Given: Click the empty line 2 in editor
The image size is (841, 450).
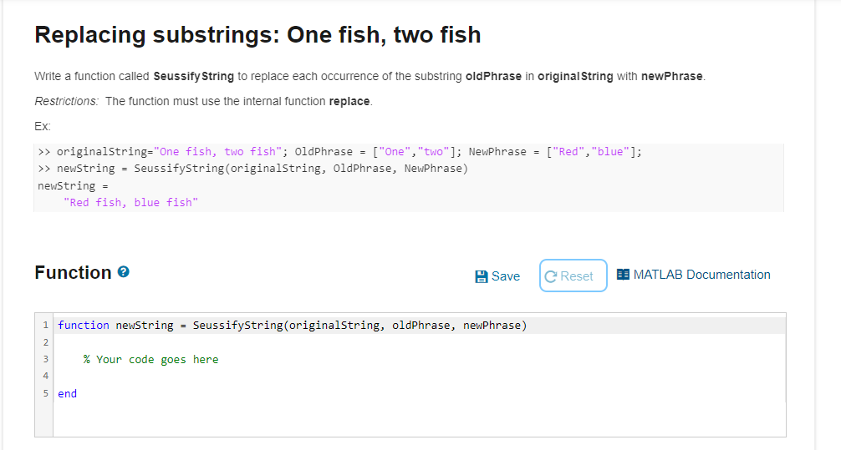Looking at the screenshot, I should click(x=419, y=342).
